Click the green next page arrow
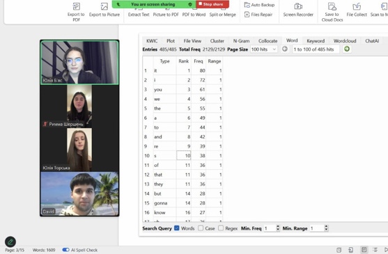388x254 pixels. click(347, 49)
